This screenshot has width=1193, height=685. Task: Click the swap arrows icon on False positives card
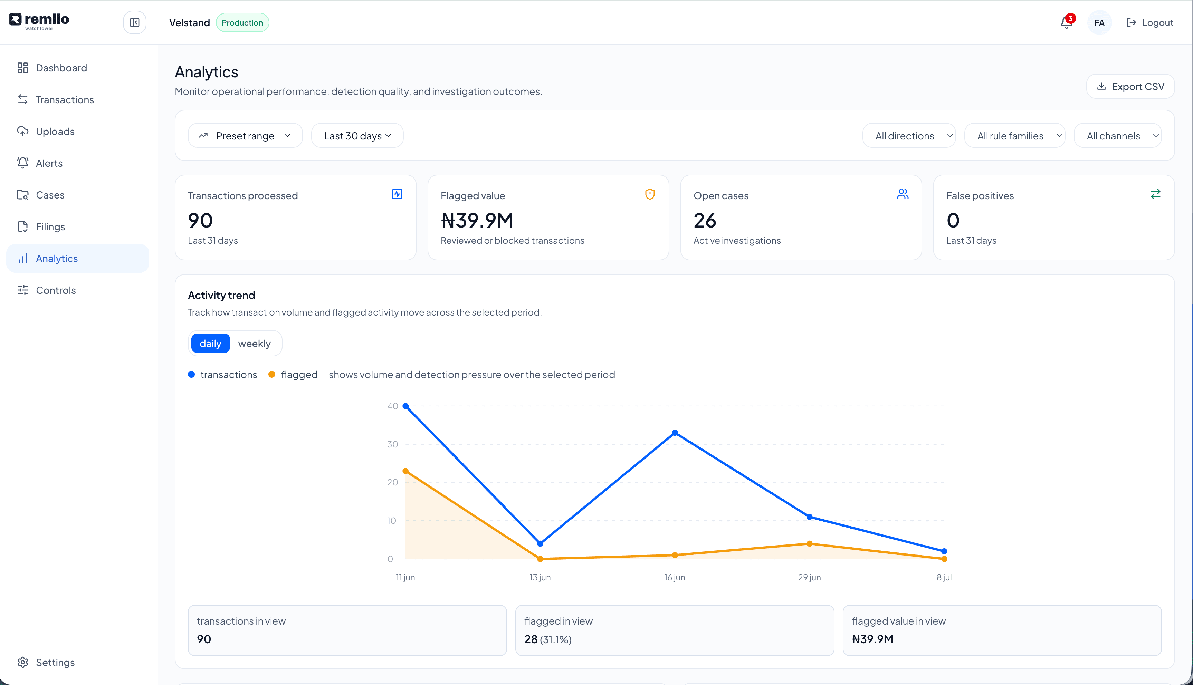(x=1155, y=194)
